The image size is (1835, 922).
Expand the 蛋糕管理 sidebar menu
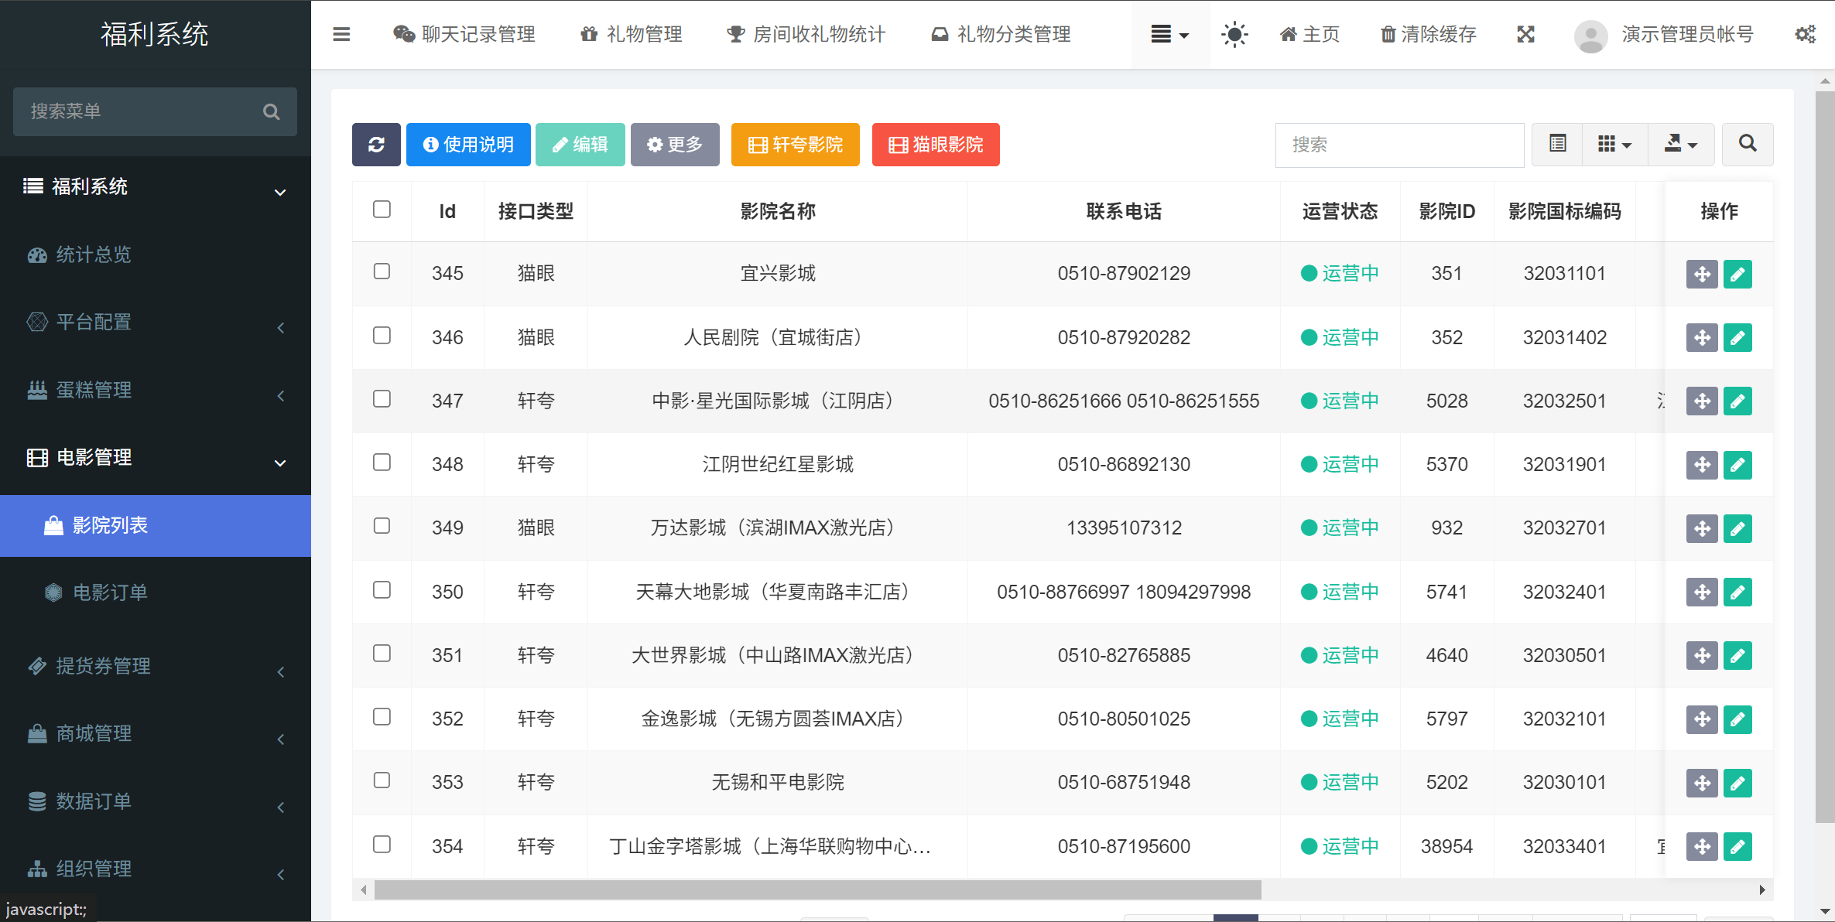pyautogui.click(x=156, y=391)
